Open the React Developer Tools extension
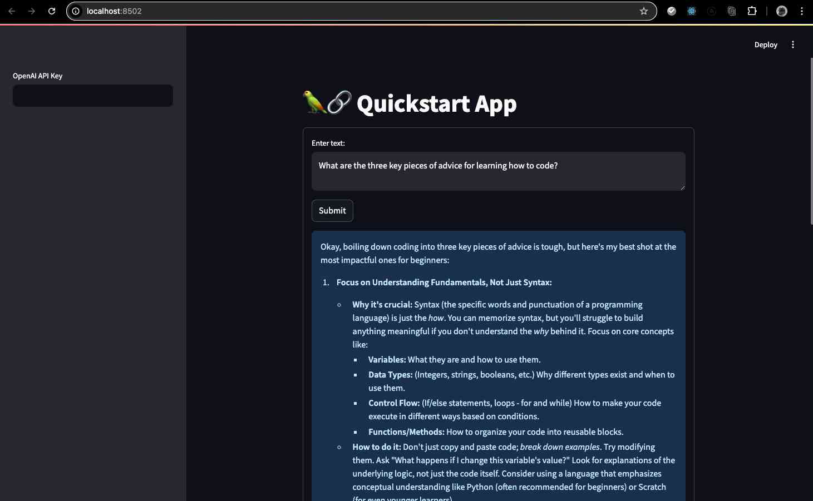The width and height of the screenshot is (813, 501). (x=692, y=11)
